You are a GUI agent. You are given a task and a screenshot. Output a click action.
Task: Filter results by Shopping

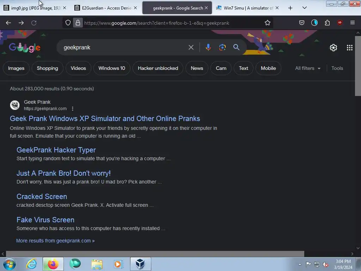(x=48, y=68)
